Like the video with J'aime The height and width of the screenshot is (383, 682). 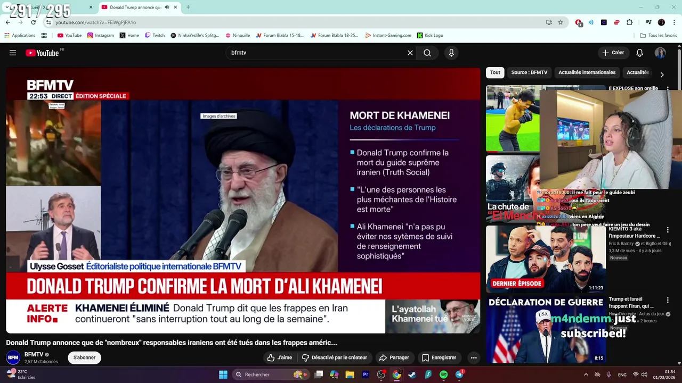280,357
